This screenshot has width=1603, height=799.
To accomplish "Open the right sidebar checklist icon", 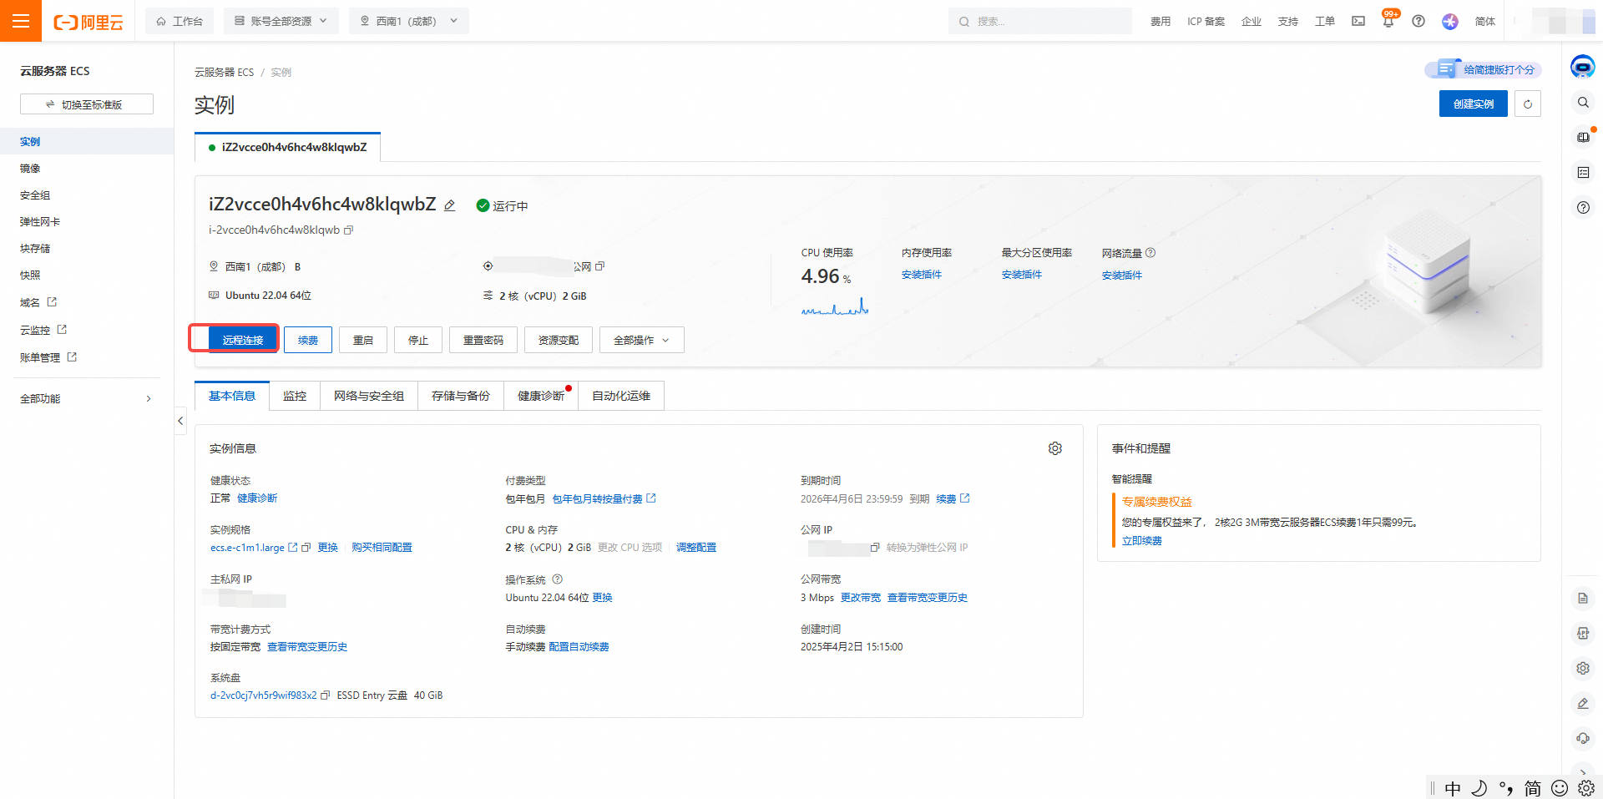I will click(1583, 172).
